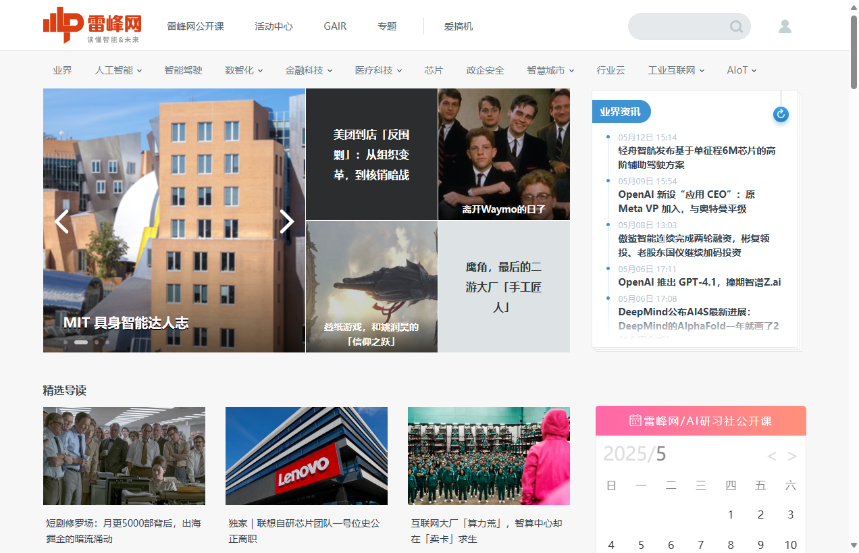859x553 pixels.
Task: Advance carousel with right arrow
Action: (287, 221)
